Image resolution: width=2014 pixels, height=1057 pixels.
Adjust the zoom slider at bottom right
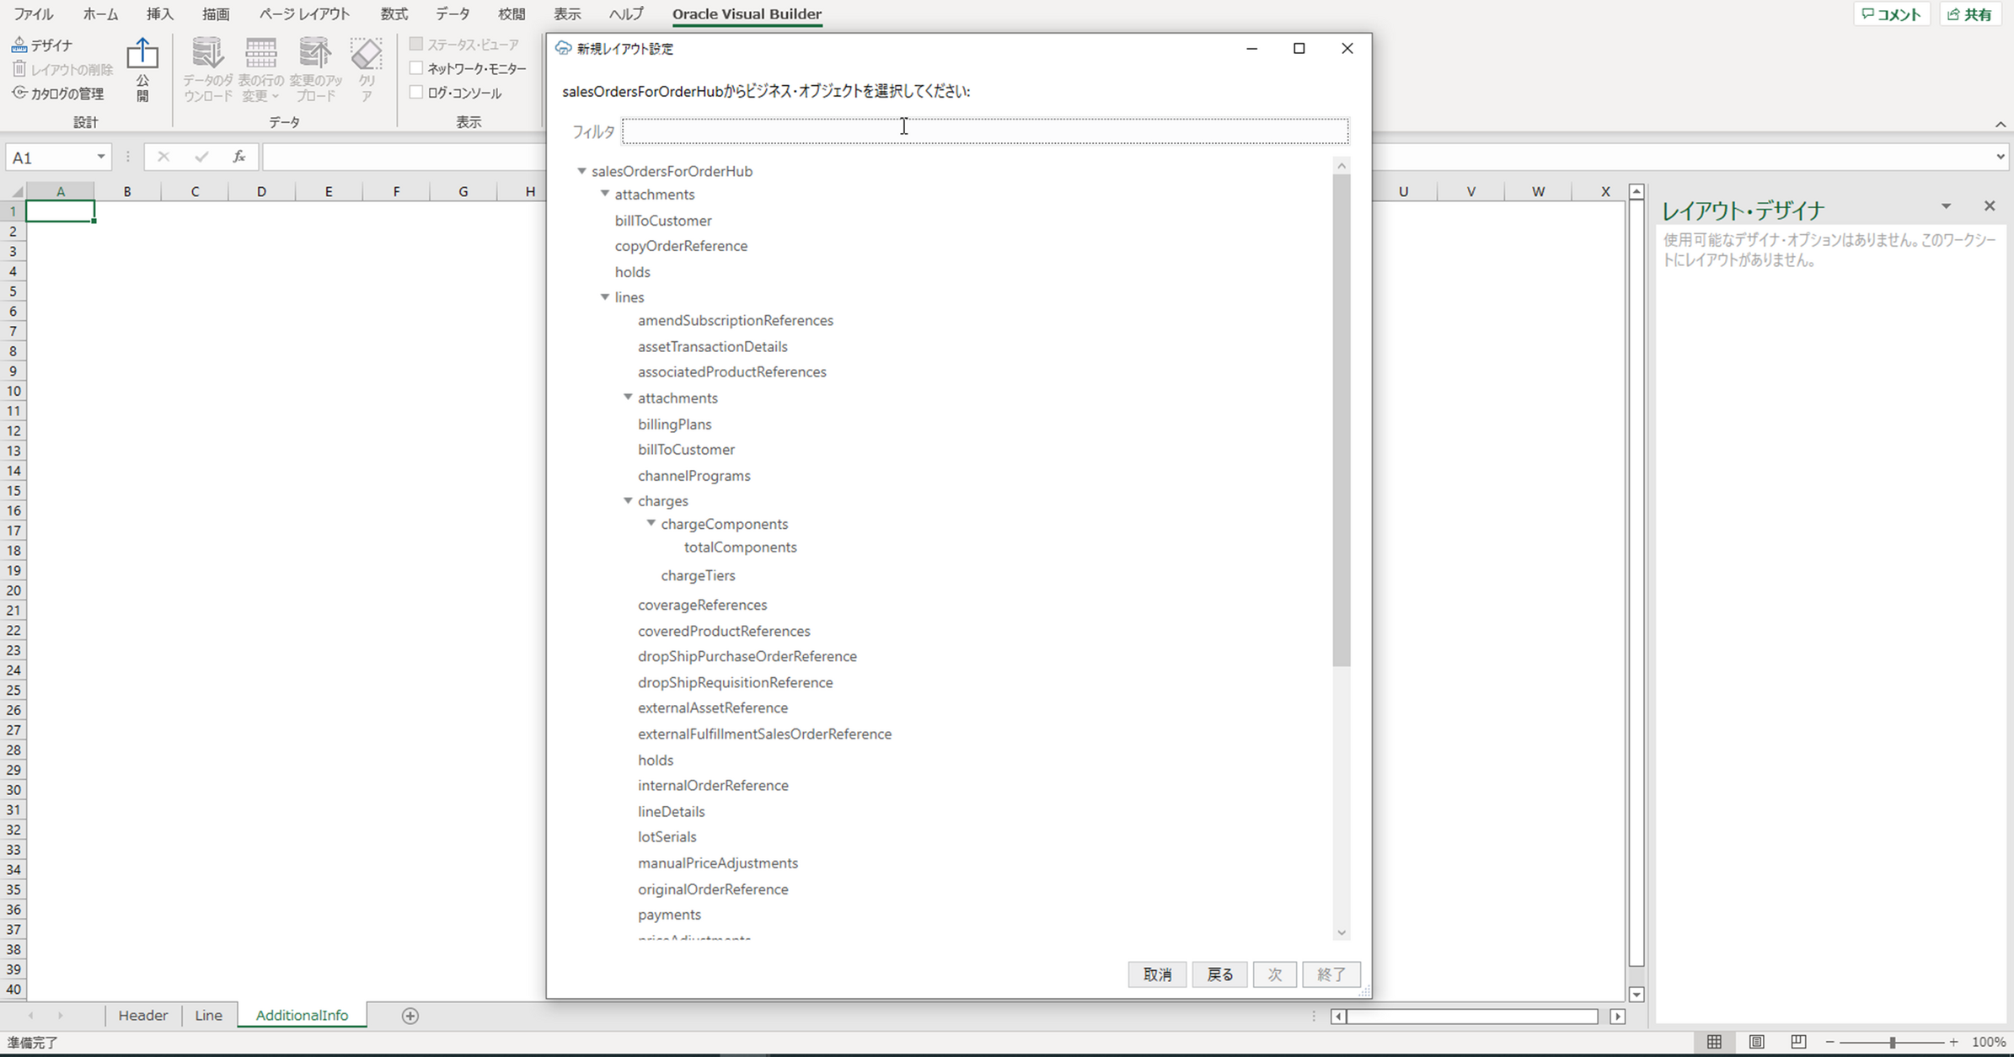[1892, 1042]
